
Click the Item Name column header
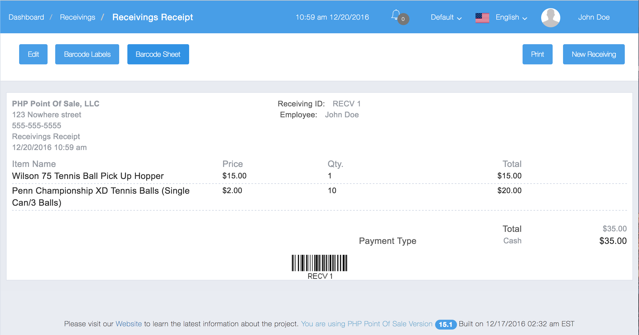pyautogui.click(x=34, y=164)
